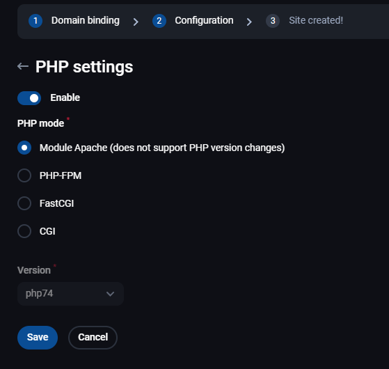Image resolution: width=389 pixels, height=369 pixels.
Task: Click the PHP-FPM label text
Action: point(61,175)
